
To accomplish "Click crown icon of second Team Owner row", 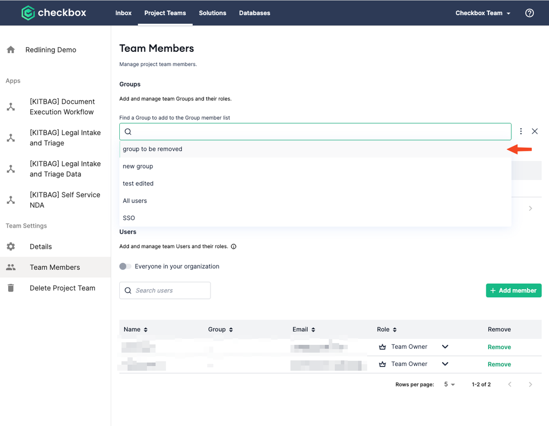I will (382, 364).
